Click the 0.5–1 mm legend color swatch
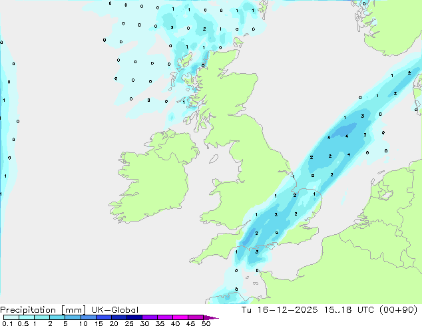The image size is (422, 326). 27,317
